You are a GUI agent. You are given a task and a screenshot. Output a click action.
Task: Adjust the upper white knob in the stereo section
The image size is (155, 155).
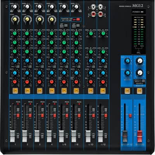click(x=139, y=61)
